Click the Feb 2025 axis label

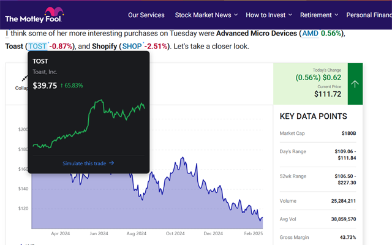(253, 233)
